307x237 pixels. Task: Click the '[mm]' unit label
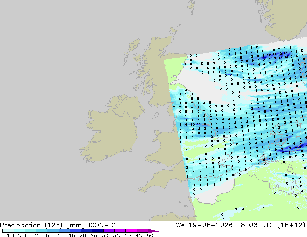(x=76, y=225)
